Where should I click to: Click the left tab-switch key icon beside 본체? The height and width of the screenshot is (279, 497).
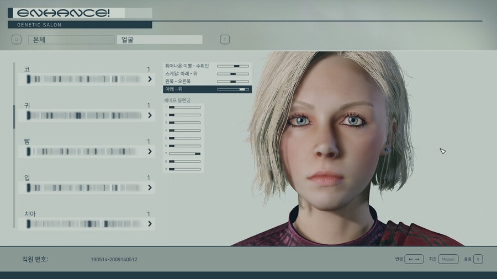(17, 40)
